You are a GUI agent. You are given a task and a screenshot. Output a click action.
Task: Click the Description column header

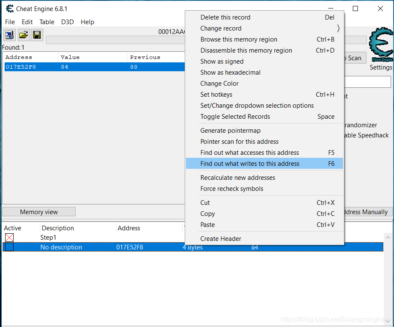[58, 228]
